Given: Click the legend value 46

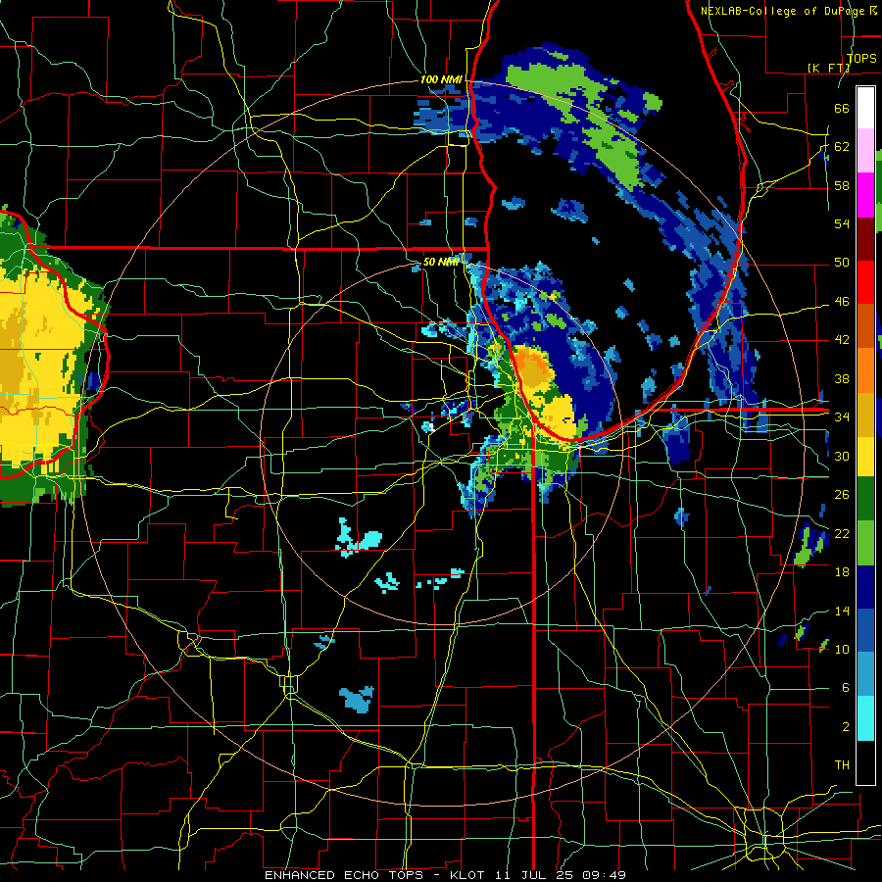Looking at the screenshot, I should (x=842, y=302).
